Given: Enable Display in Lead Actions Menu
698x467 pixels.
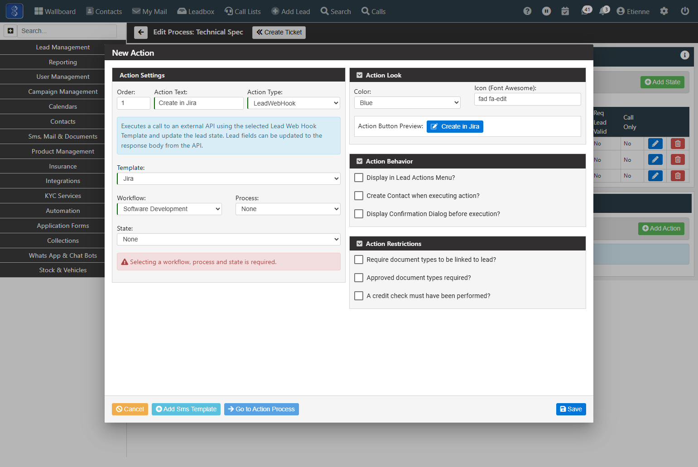Looking at the screenshot, I should pos(359,178).
